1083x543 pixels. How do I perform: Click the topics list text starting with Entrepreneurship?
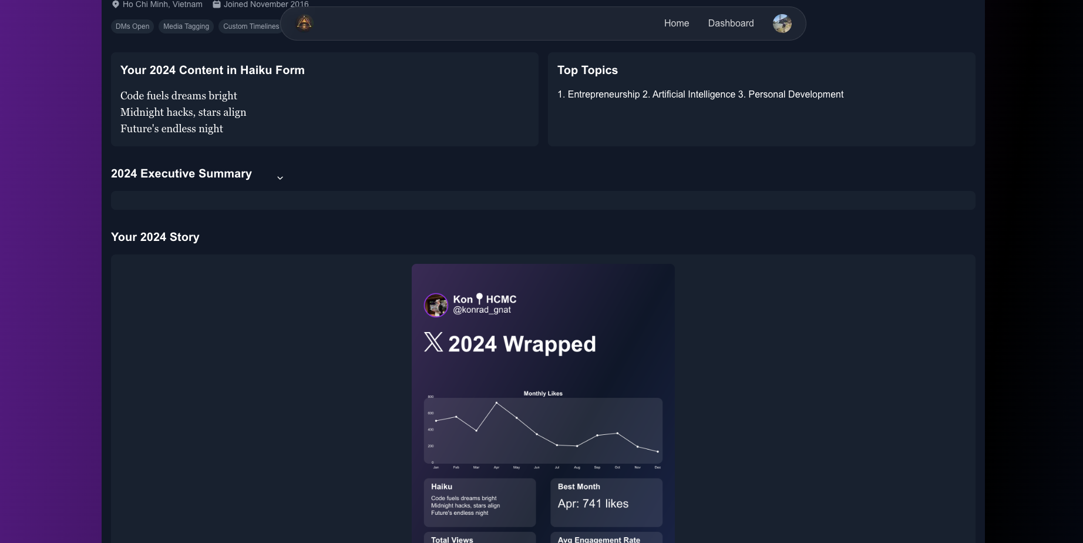click(x=700, y=94)
